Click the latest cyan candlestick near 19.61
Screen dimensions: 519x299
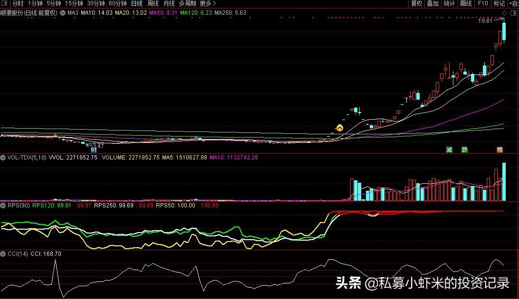tap(504, 31)
